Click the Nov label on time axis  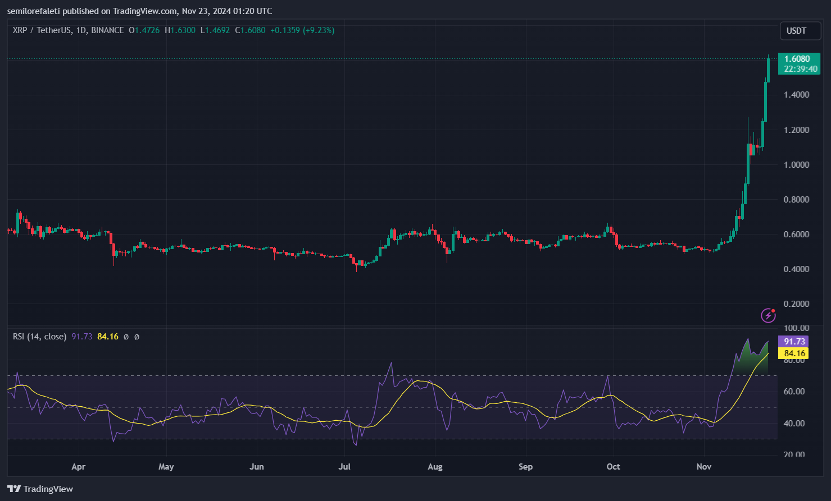[704, 467]
